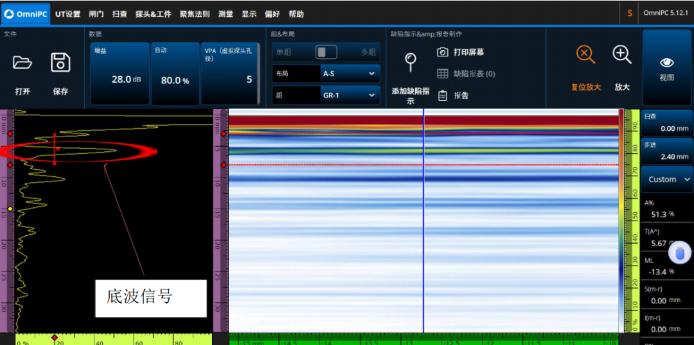This screenshot has width=694, height=345.
Task: Open the 帮助 menu
Action: 296,14
